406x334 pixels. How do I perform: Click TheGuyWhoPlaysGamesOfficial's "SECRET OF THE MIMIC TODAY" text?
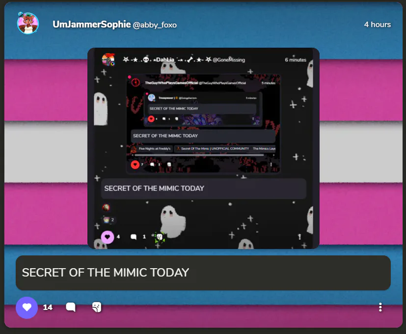point(165,136)
